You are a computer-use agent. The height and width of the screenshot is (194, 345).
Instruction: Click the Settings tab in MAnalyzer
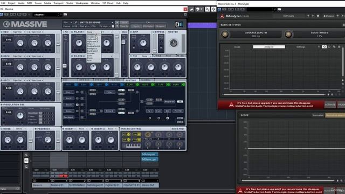[301, 47]
